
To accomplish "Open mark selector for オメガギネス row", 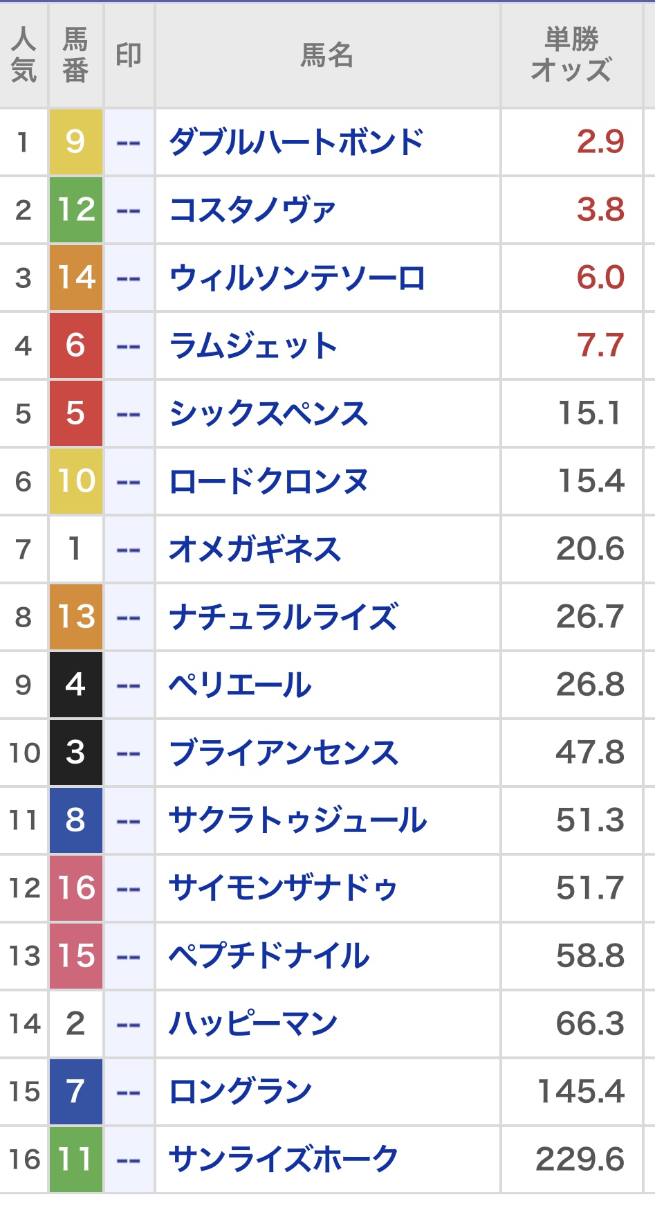I will [129, 550].
